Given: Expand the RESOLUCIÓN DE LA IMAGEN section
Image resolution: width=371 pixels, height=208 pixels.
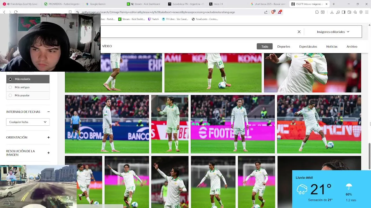Looking at the screenshot, I should point(48,153).
